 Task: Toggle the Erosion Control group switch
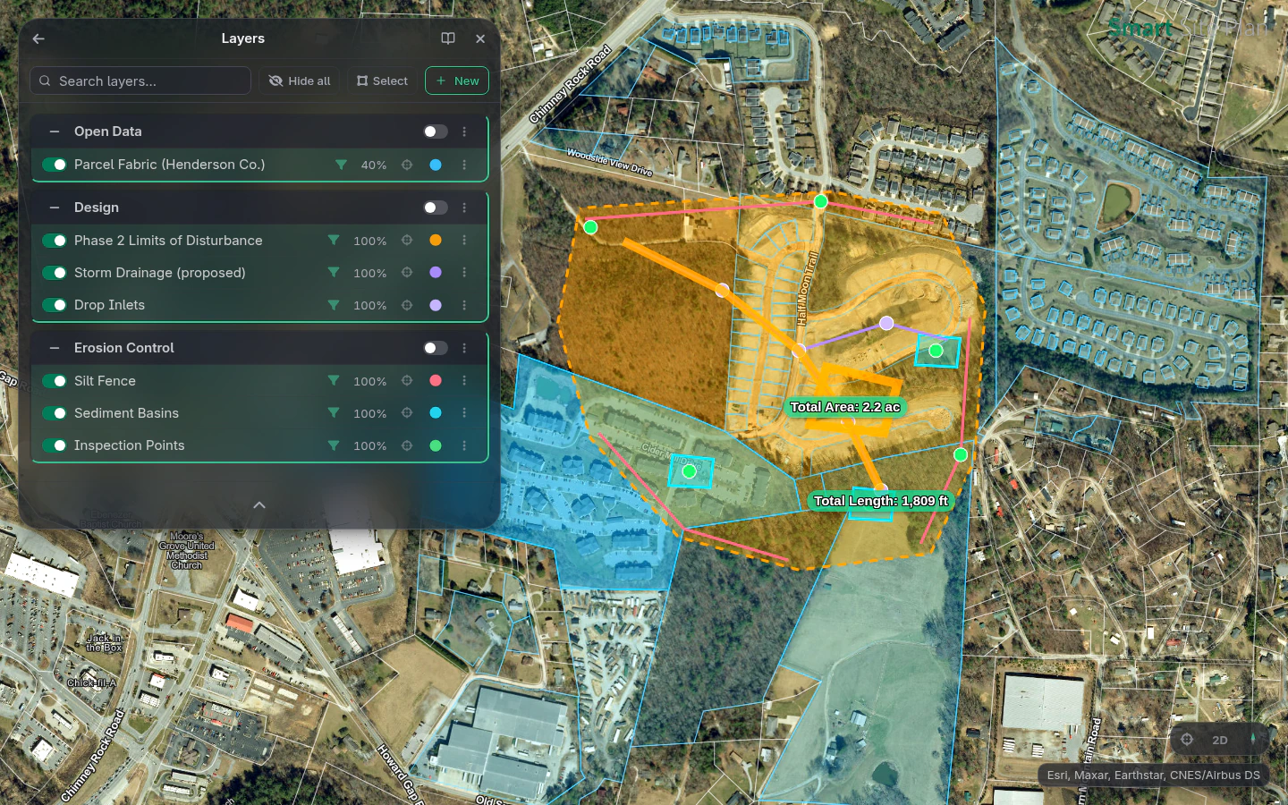click(436, 348)
